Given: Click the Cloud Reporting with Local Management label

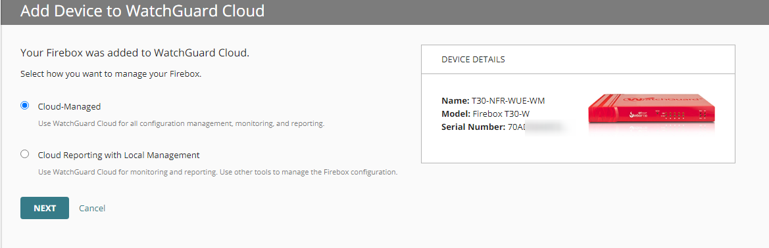Looking at the screenshot, I should tap(118, 155).
